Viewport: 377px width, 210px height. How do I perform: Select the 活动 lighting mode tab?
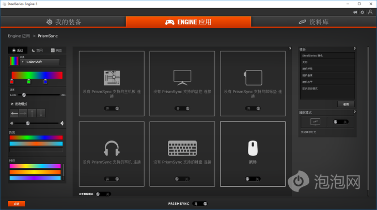[x=18, y=50]
